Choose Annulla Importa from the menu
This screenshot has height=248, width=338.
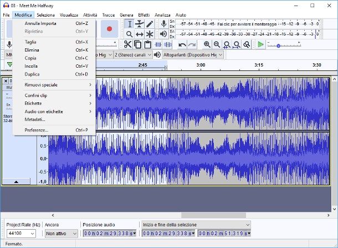pyautogui.click(x=54, y=23)
